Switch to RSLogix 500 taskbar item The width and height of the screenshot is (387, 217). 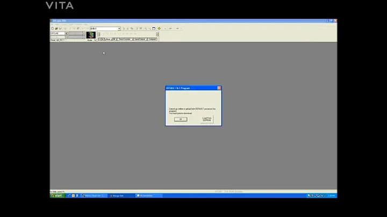point(121,196)
